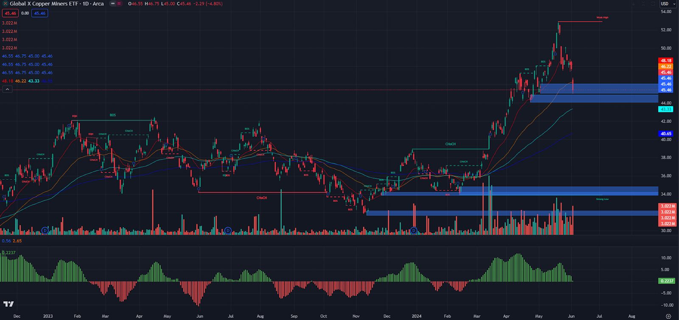The image size is (679, 320).
Task: Toggle the gray line status pill beside Arca
Action: click(112, 4)
